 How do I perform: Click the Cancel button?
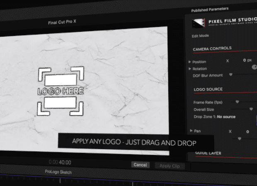pos(140,165)
